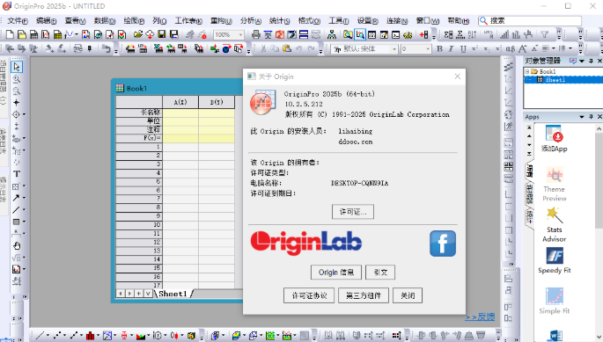Collapse the Book1 tree node
This screenshot has width=603, height=342.
(x=527, y=71)
